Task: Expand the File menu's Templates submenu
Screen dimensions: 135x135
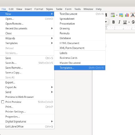Action: click(x=27, y=43)
